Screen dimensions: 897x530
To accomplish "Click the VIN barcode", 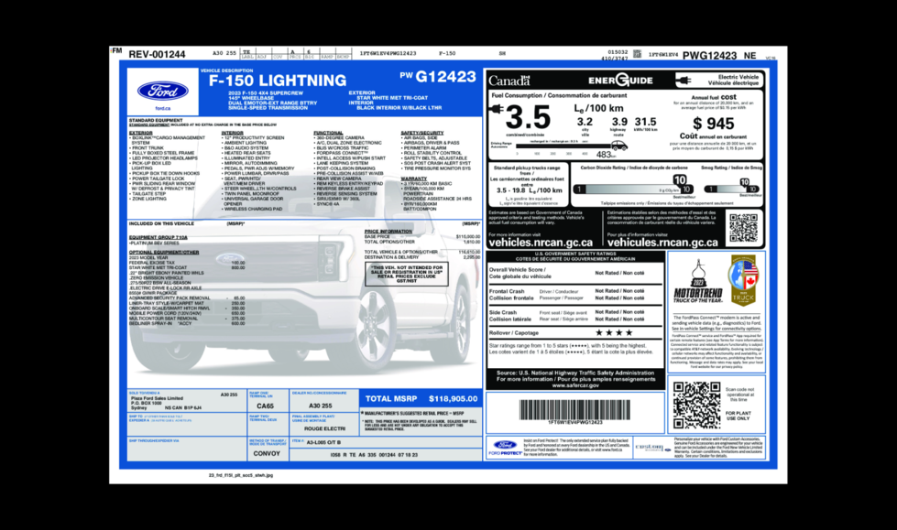I will point(574,409).
